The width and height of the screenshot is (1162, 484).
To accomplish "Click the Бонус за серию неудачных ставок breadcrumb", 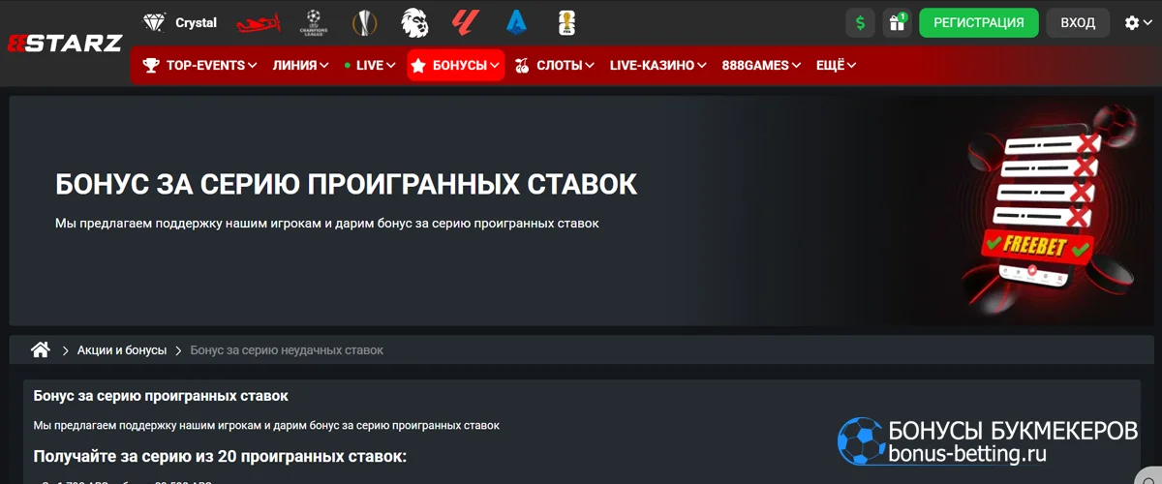I will [x=287, y=350].
